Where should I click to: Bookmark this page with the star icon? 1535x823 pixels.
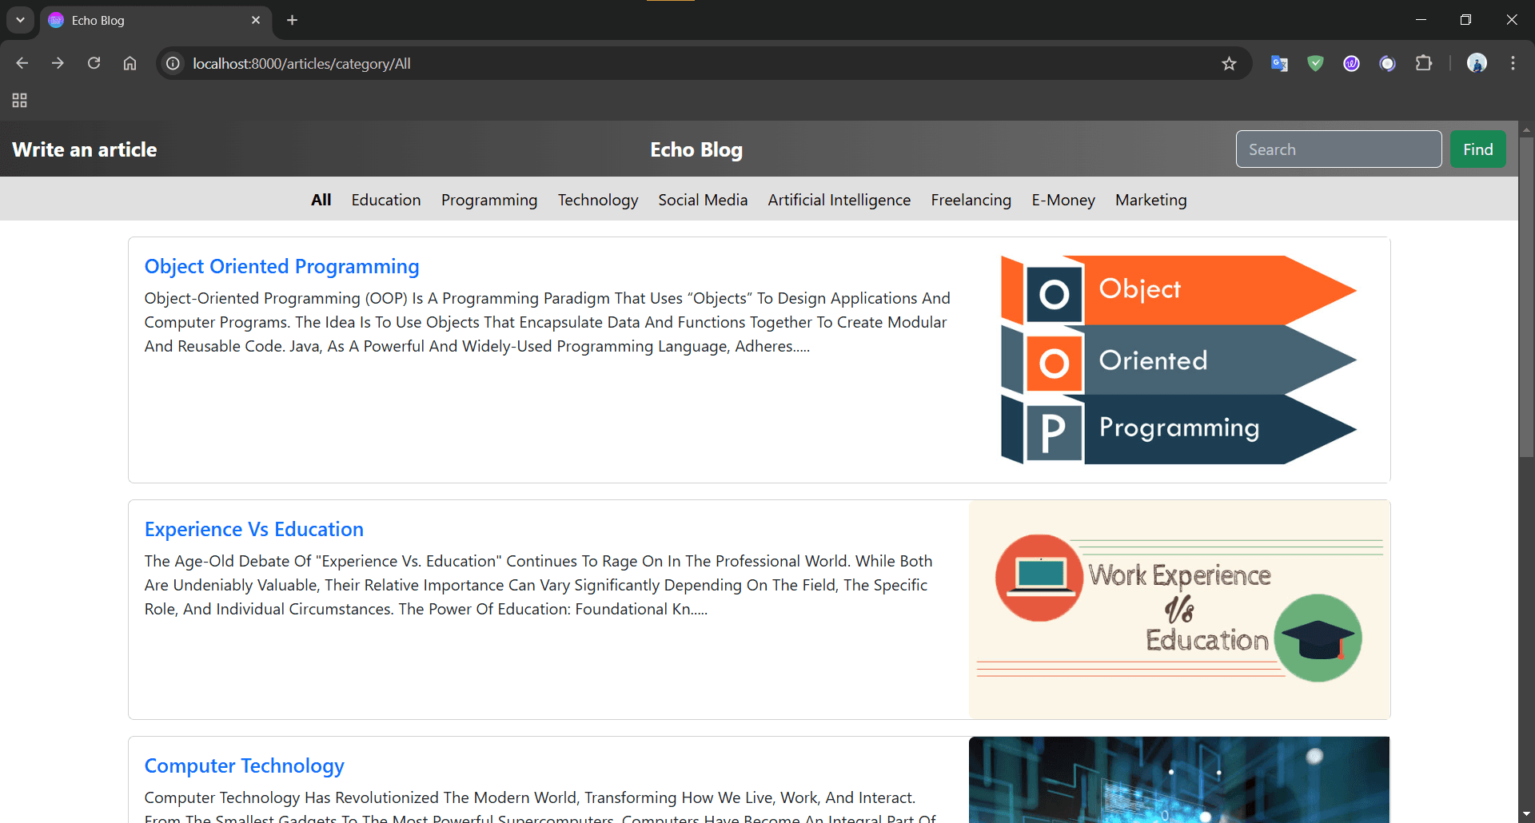1230,63
